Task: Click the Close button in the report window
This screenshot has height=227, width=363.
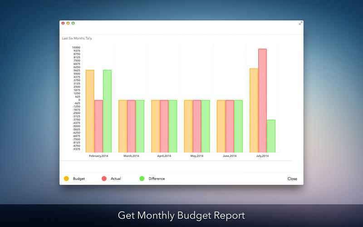Action: (x=292, y=178)
